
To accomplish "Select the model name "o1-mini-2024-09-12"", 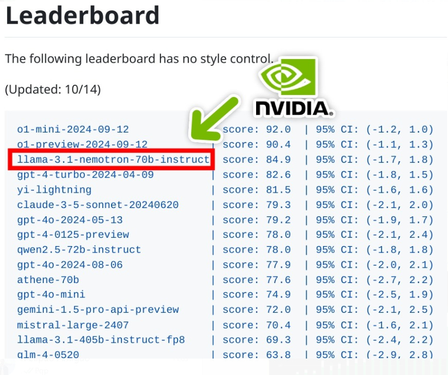I will (73, 129).
